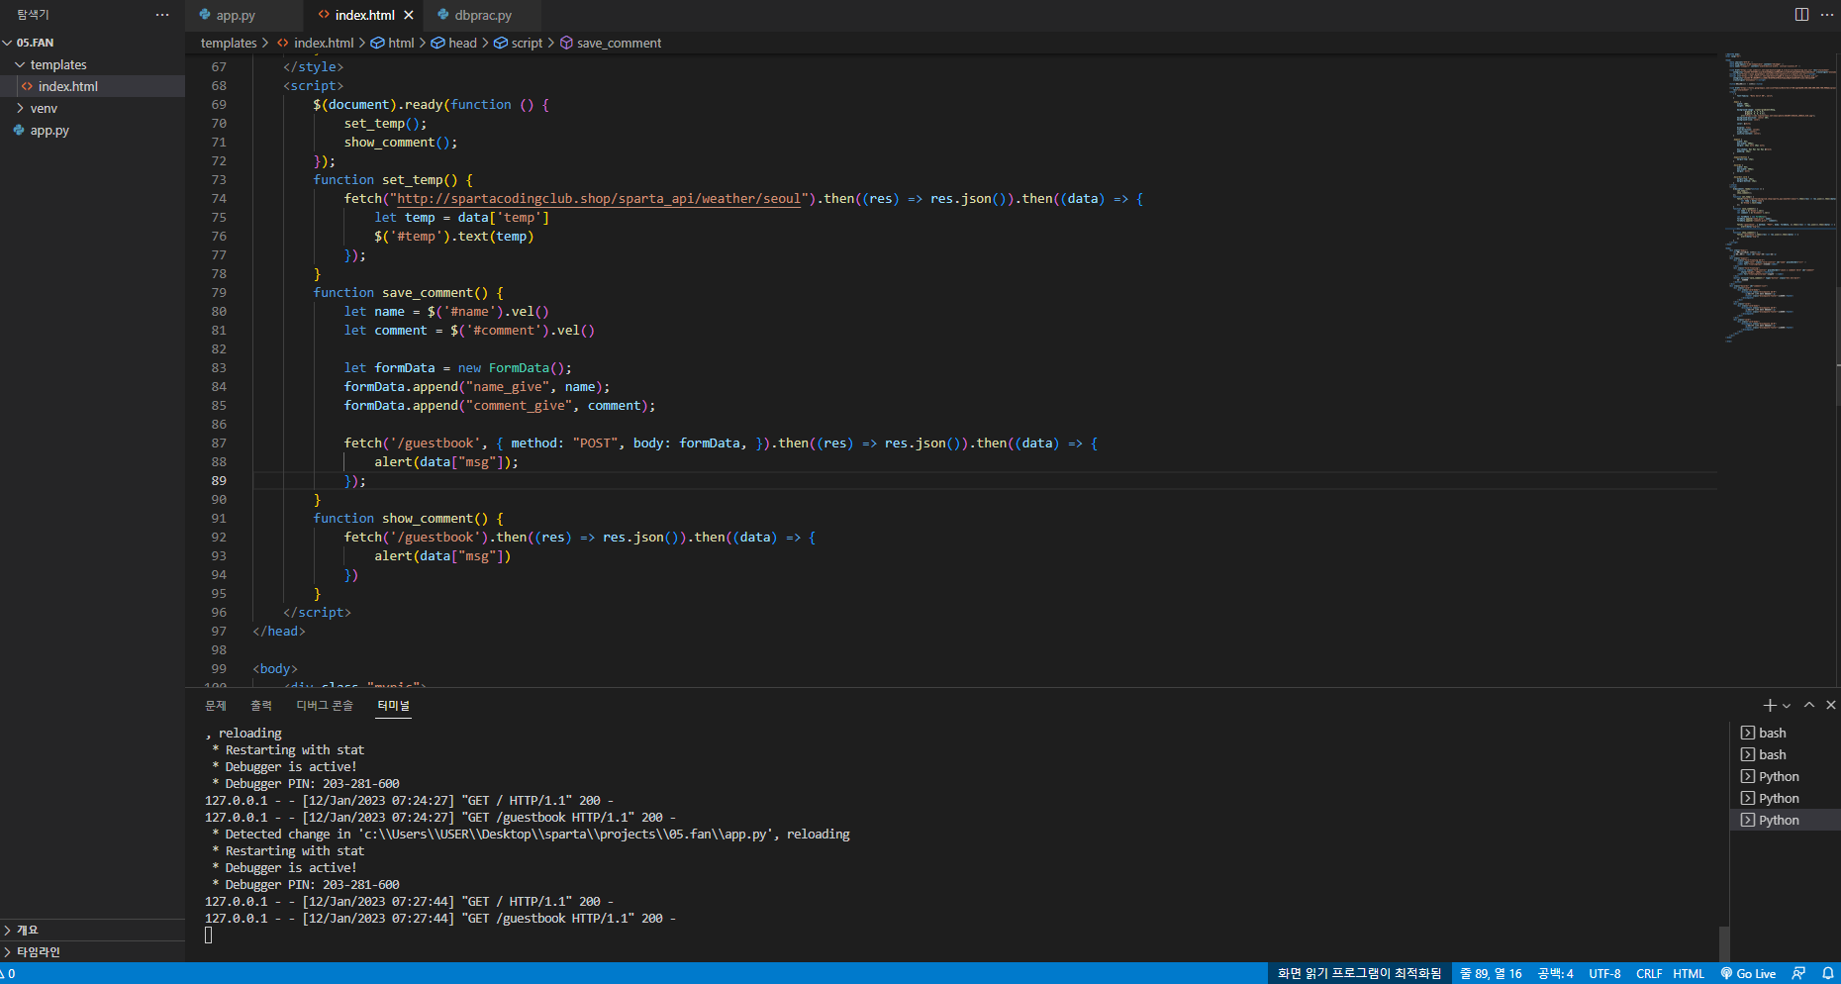Select the highlighted Python terminal entry
Image resolution: width=1841 pixels, height=984 pixels.
pos(1786,820)
